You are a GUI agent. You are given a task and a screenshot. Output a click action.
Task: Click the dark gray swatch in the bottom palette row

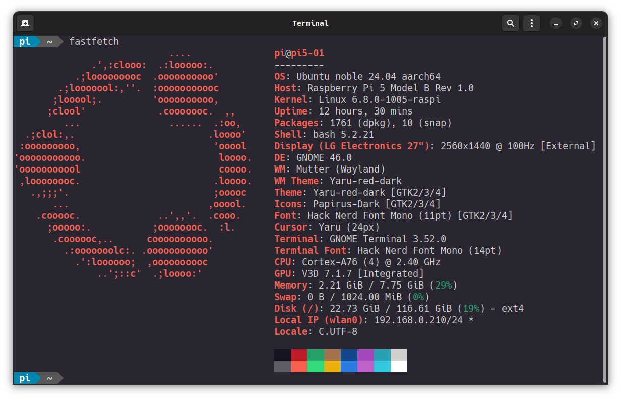point(282,367)
